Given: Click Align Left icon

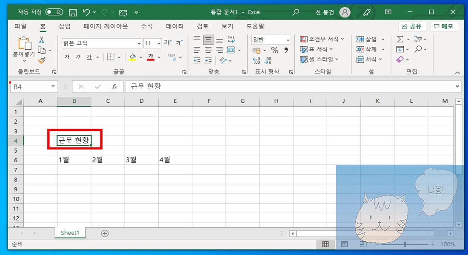Looking at the screenshot, I should click(197, 50).
